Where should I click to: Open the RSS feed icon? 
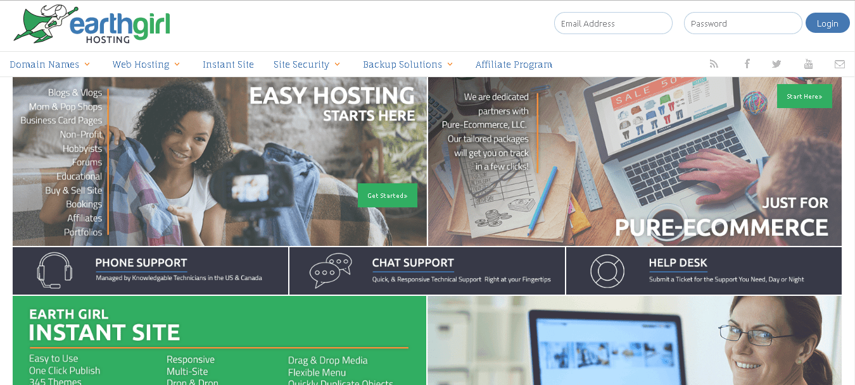coord(714,64)
